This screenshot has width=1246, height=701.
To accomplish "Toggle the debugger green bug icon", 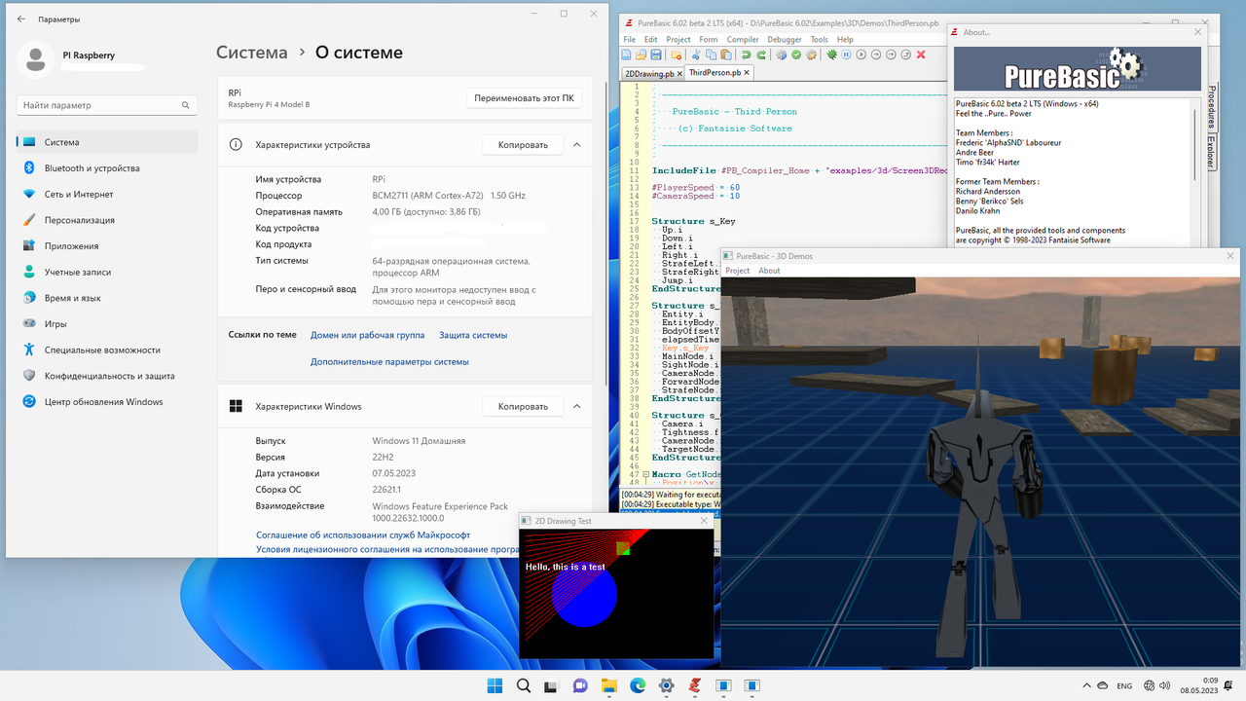I will (831, 55).
